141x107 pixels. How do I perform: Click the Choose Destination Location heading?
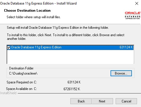click(27, 11)
